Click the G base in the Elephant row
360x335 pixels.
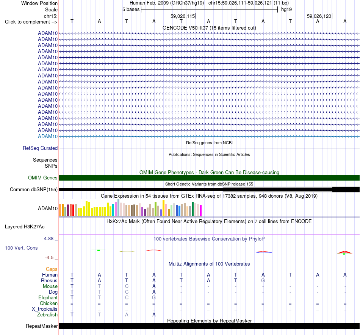[154, 297]
